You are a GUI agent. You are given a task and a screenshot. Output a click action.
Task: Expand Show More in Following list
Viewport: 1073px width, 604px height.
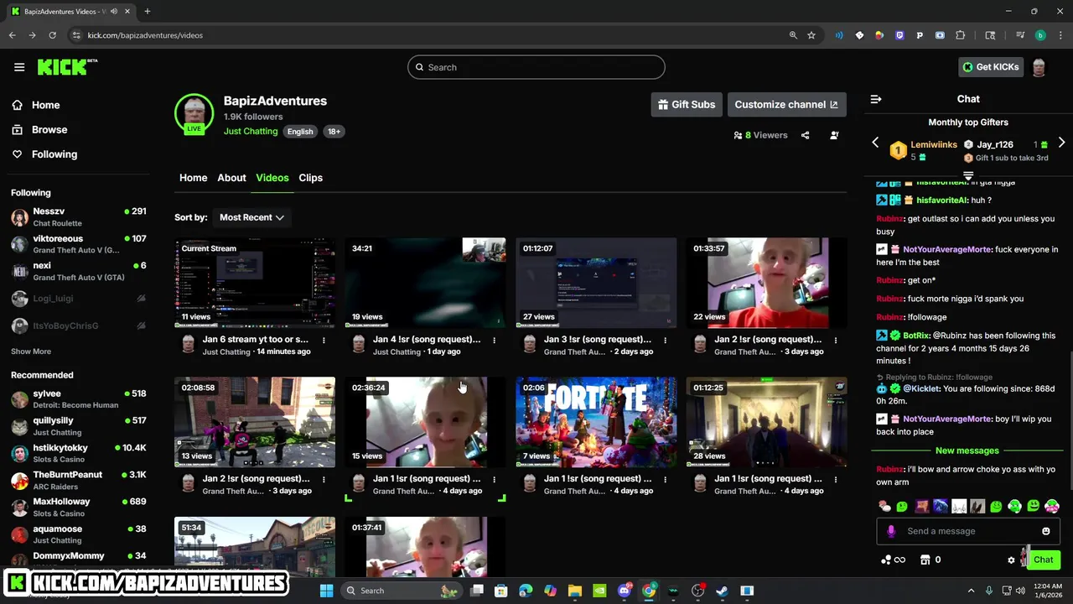(31, 351)
